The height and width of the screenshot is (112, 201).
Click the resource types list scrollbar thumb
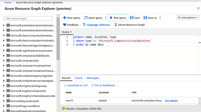tap(58, 38)
